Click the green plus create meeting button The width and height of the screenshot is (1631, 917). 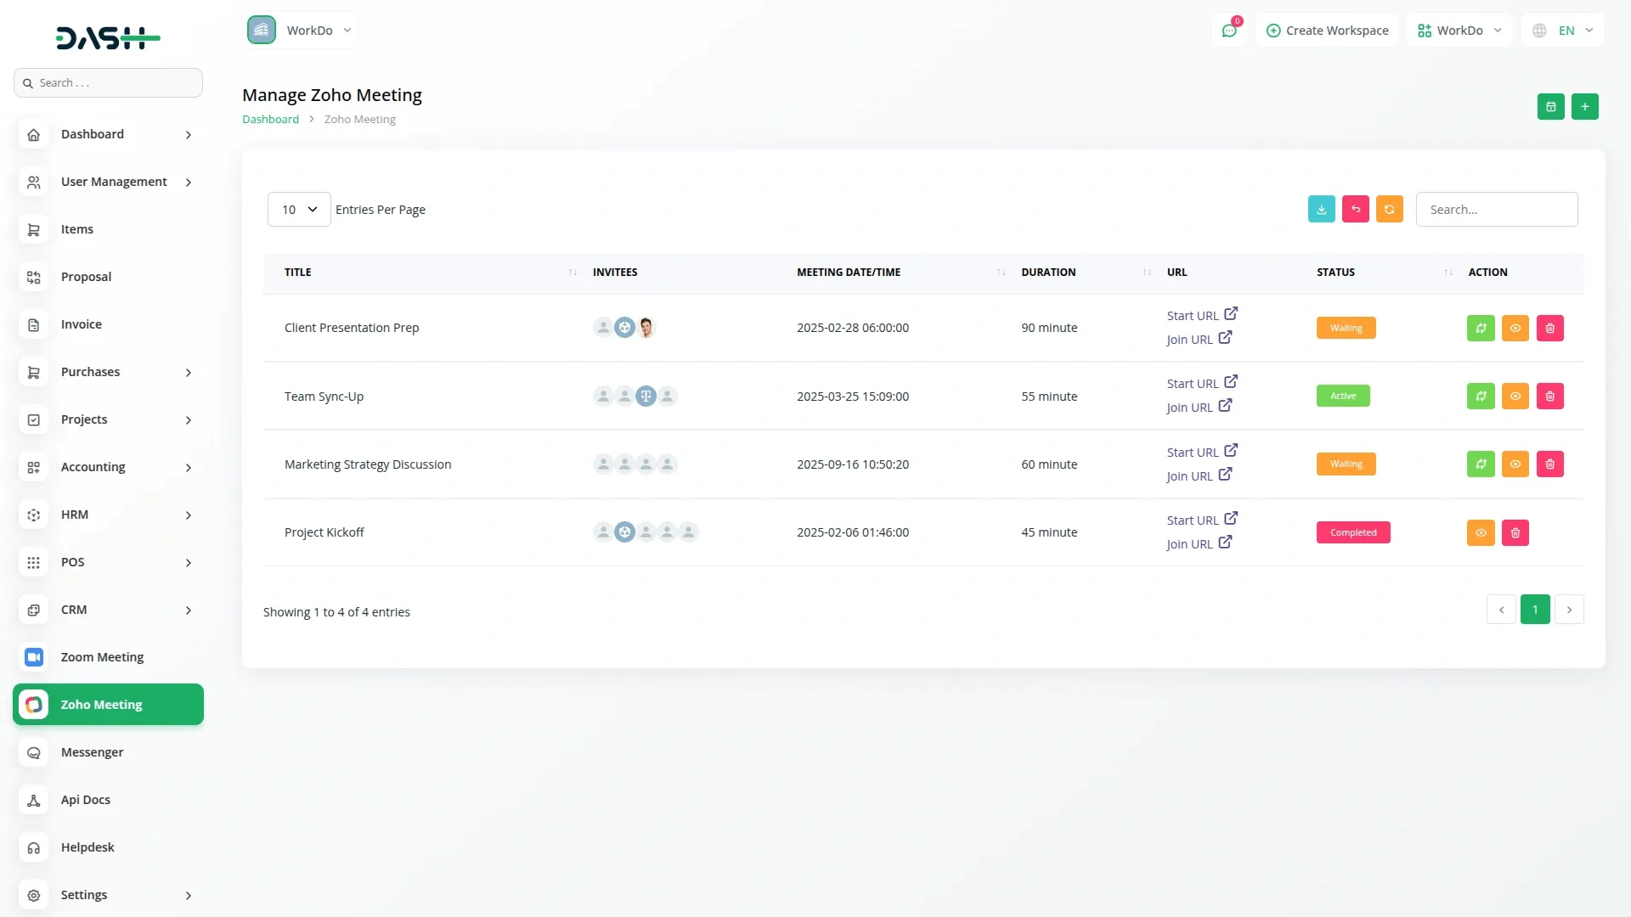pyautogui.click(x=1584, y=107)
